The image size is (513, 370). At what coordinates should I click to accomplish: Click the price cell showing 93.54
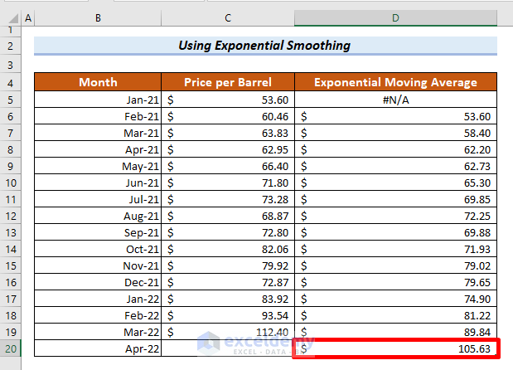coord(228,315)
